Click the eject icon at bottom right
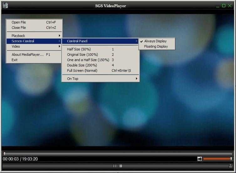 click(230, 166)
